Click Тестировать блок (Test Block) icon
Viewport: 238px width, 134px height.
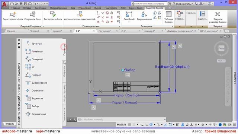point(53,14)
